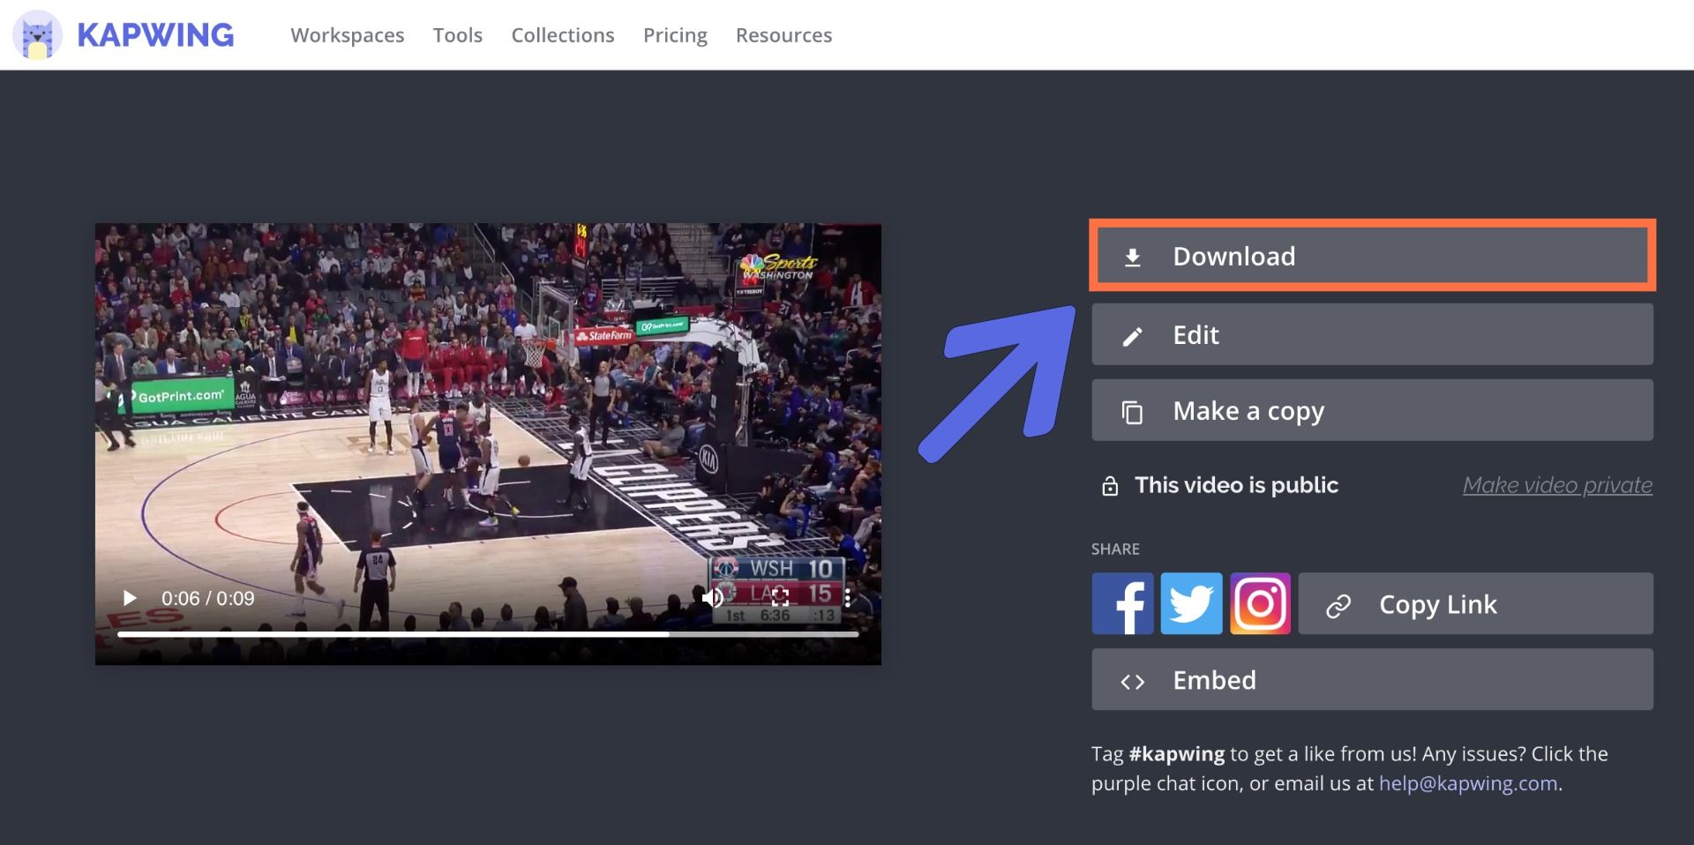Click the Make video private link
Screen dimensions: 1694x845
pos(1557,485)
